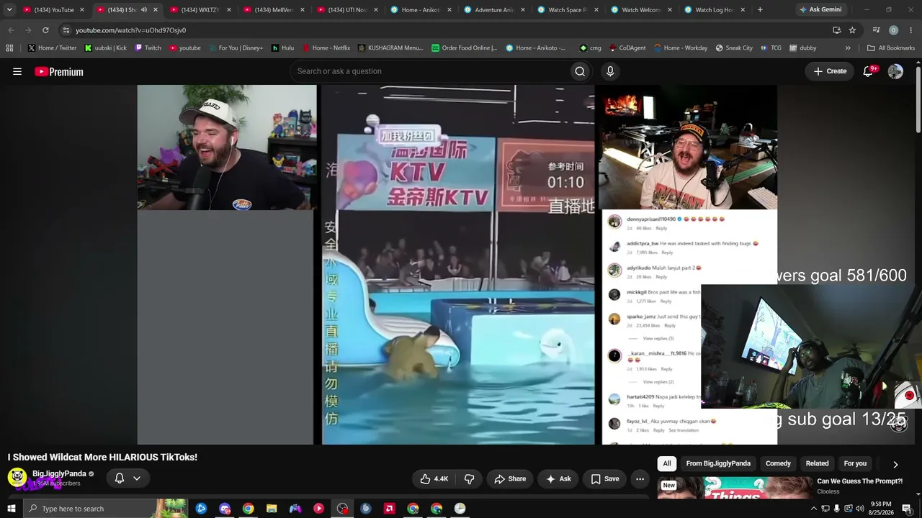This screenshot has width=922, height=518.
Task: Show more filter chips with right arrow
Action: (x=895, y=465)
